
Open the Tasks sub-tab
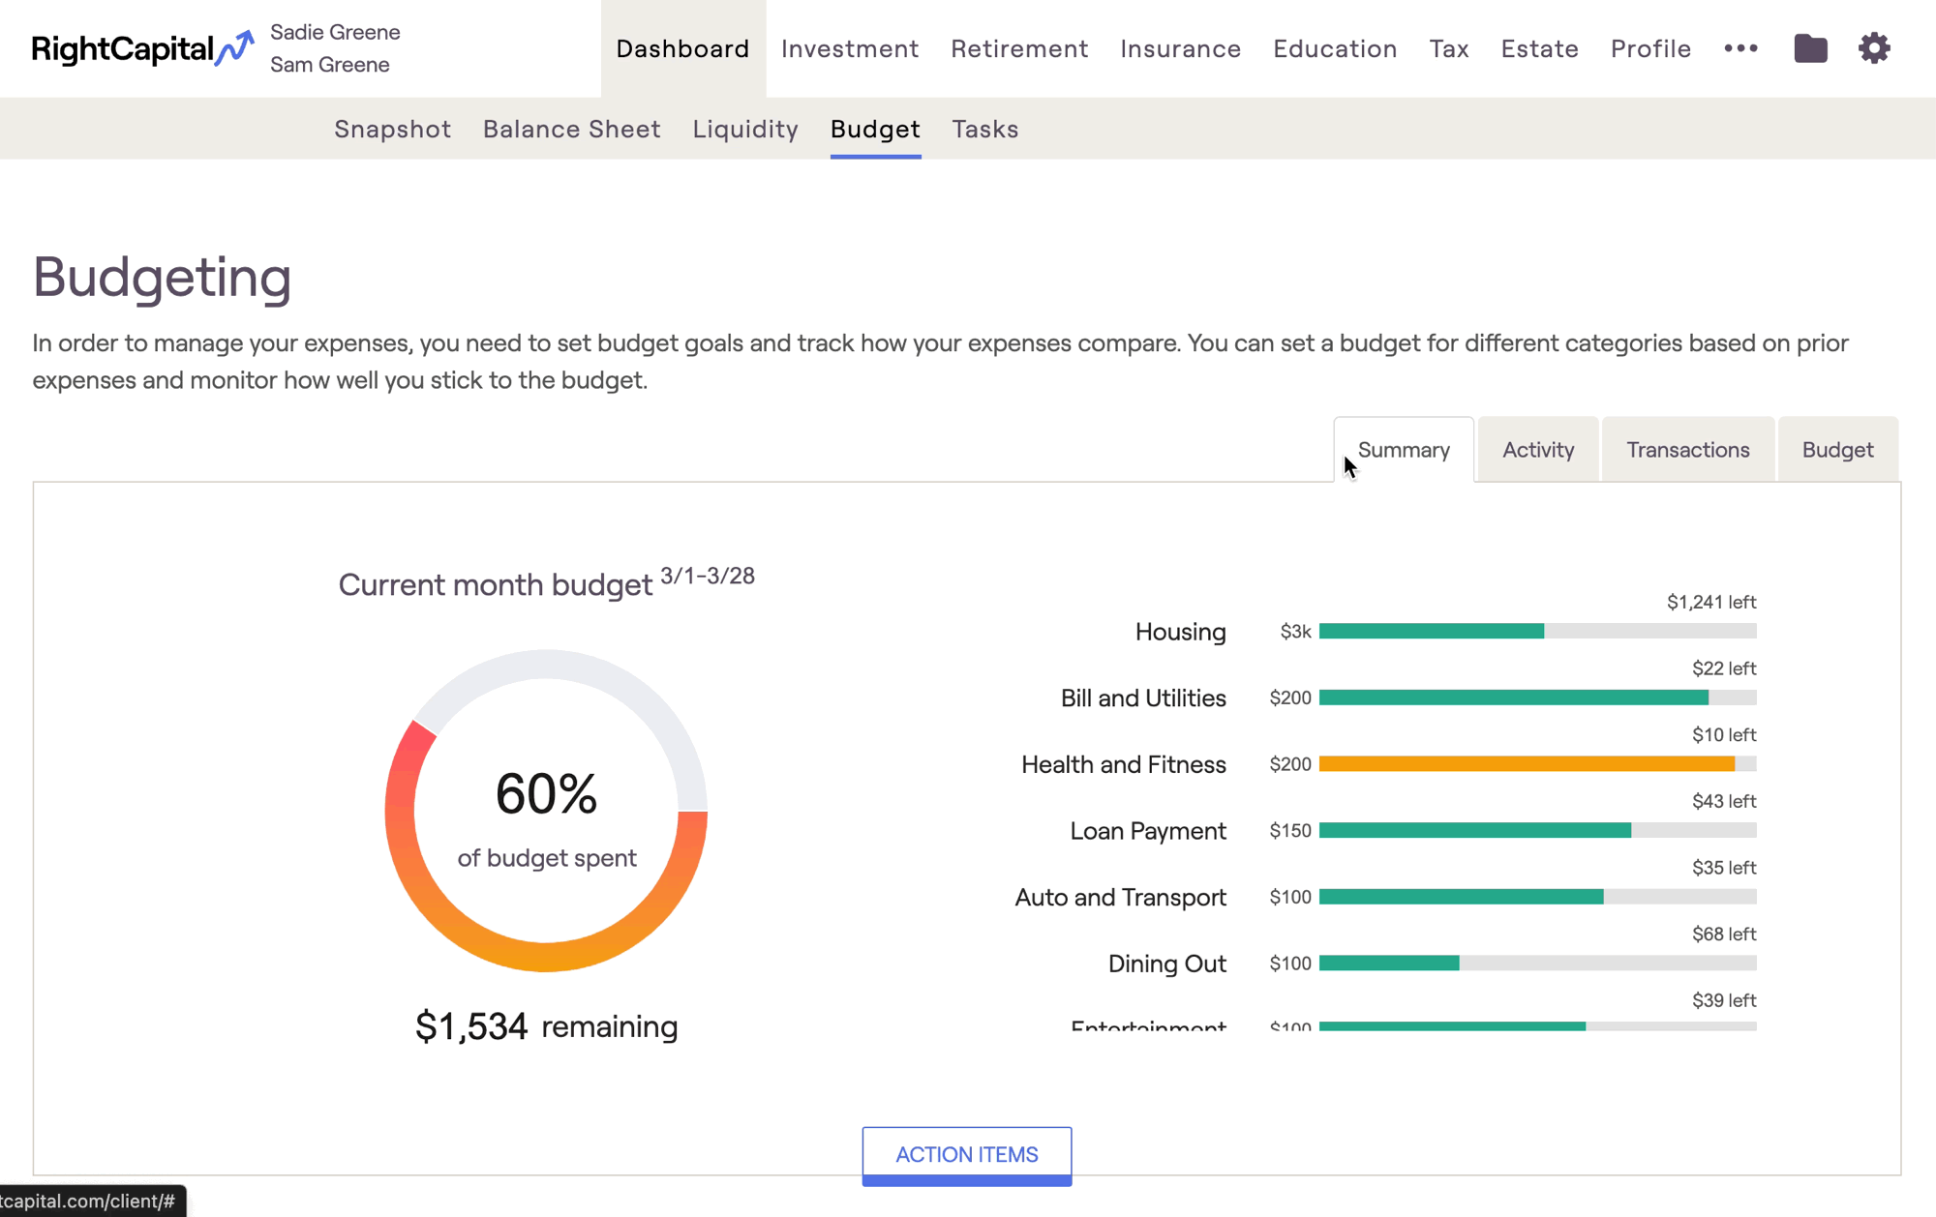(x=984, y=129)
